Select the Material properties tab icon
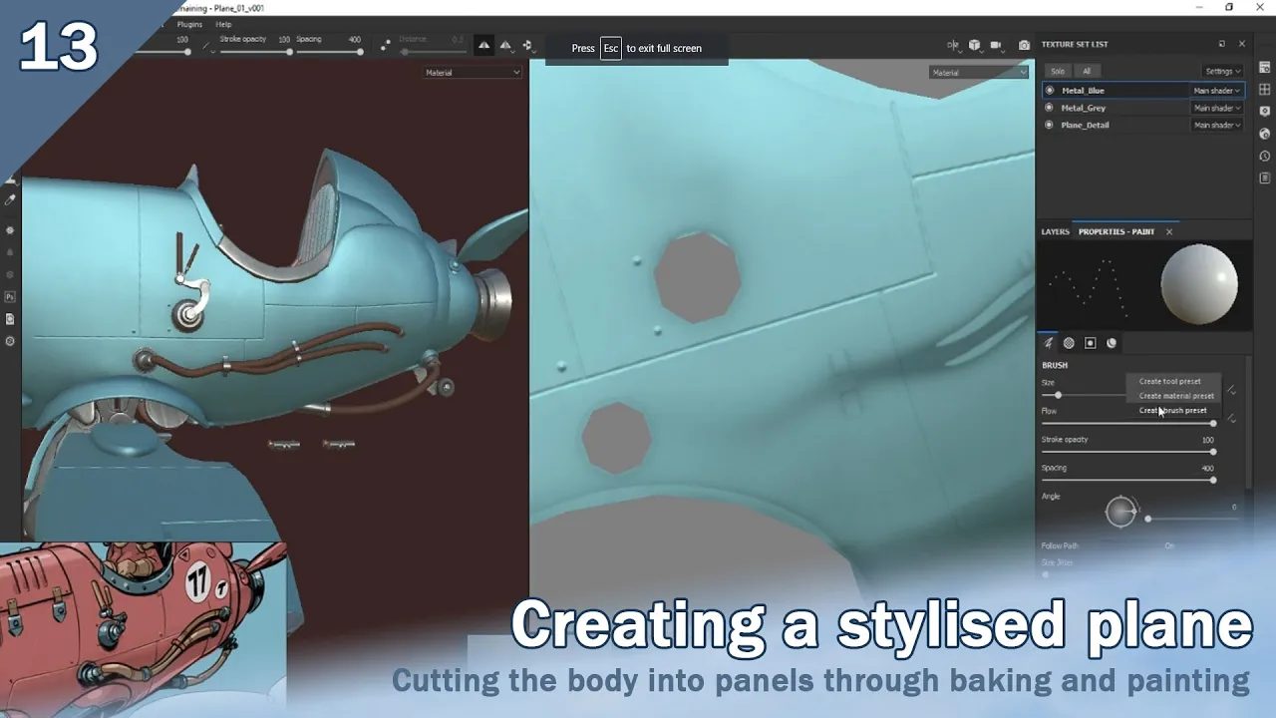 pyautogui.click(x=1112, y=343)
